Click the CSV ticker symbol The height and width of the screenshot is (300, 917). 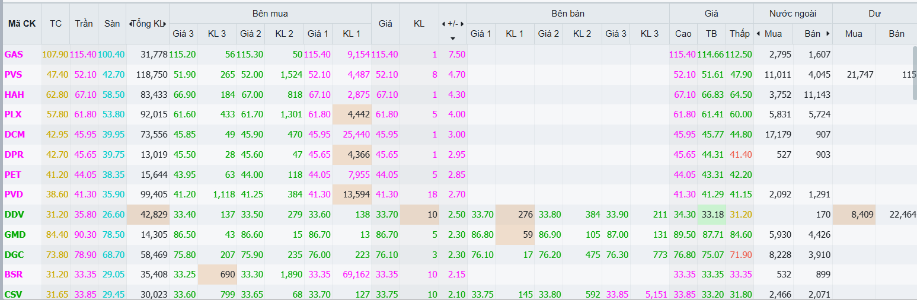(14, 295)
